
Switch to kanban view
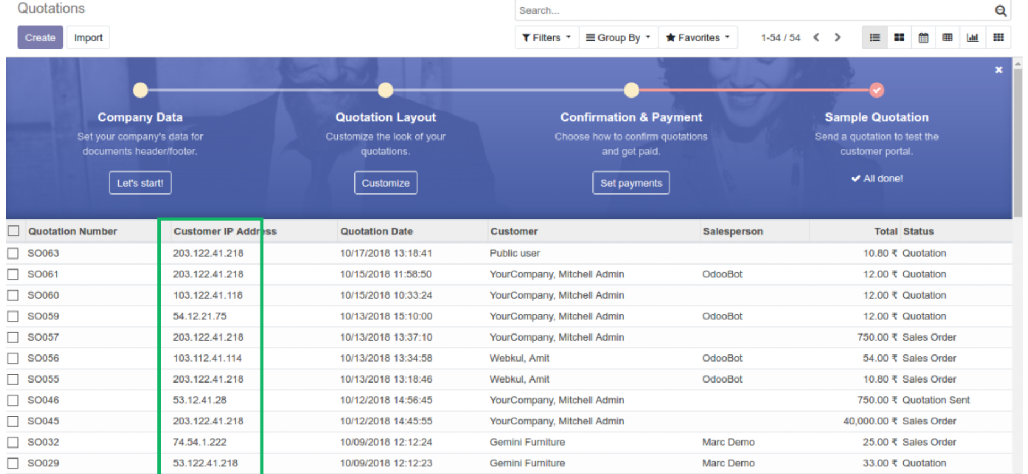pos(899,37)
